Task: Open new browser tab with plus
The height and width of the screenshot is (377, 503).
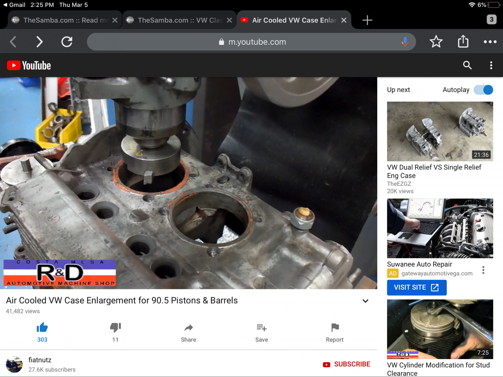Action: (x=367, y=20)
